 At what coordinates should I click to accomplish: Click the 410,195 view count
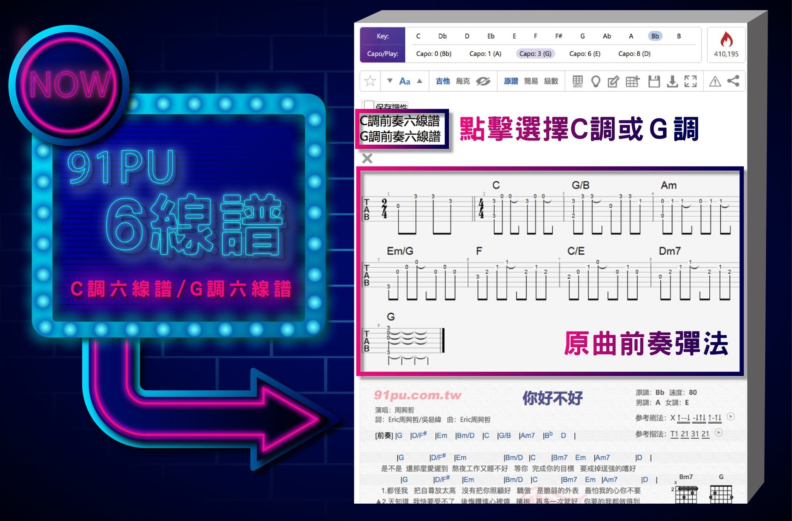(726, 54)
